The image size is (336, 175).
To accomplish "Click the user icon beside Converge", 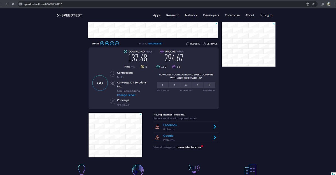I will tap(113, 101).
